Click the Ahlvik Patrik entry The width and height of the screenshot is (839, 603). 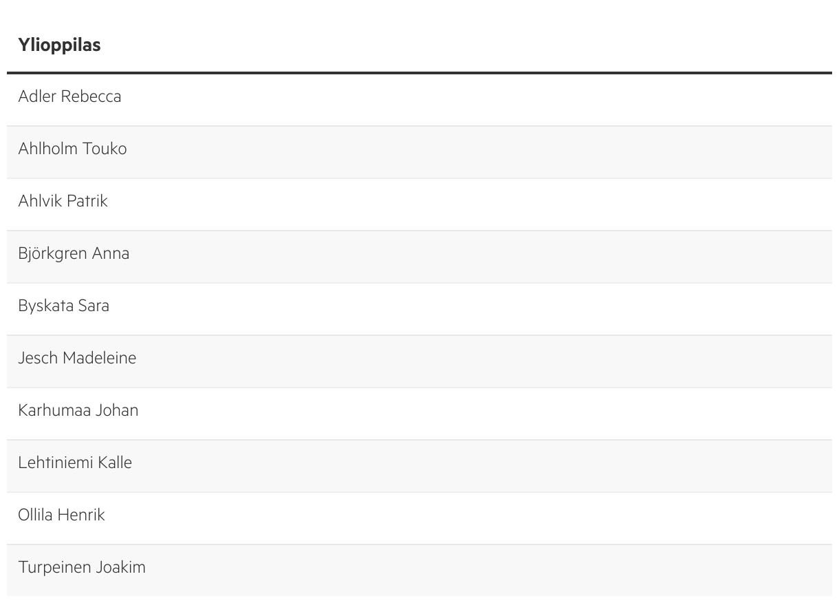point(63,201)
